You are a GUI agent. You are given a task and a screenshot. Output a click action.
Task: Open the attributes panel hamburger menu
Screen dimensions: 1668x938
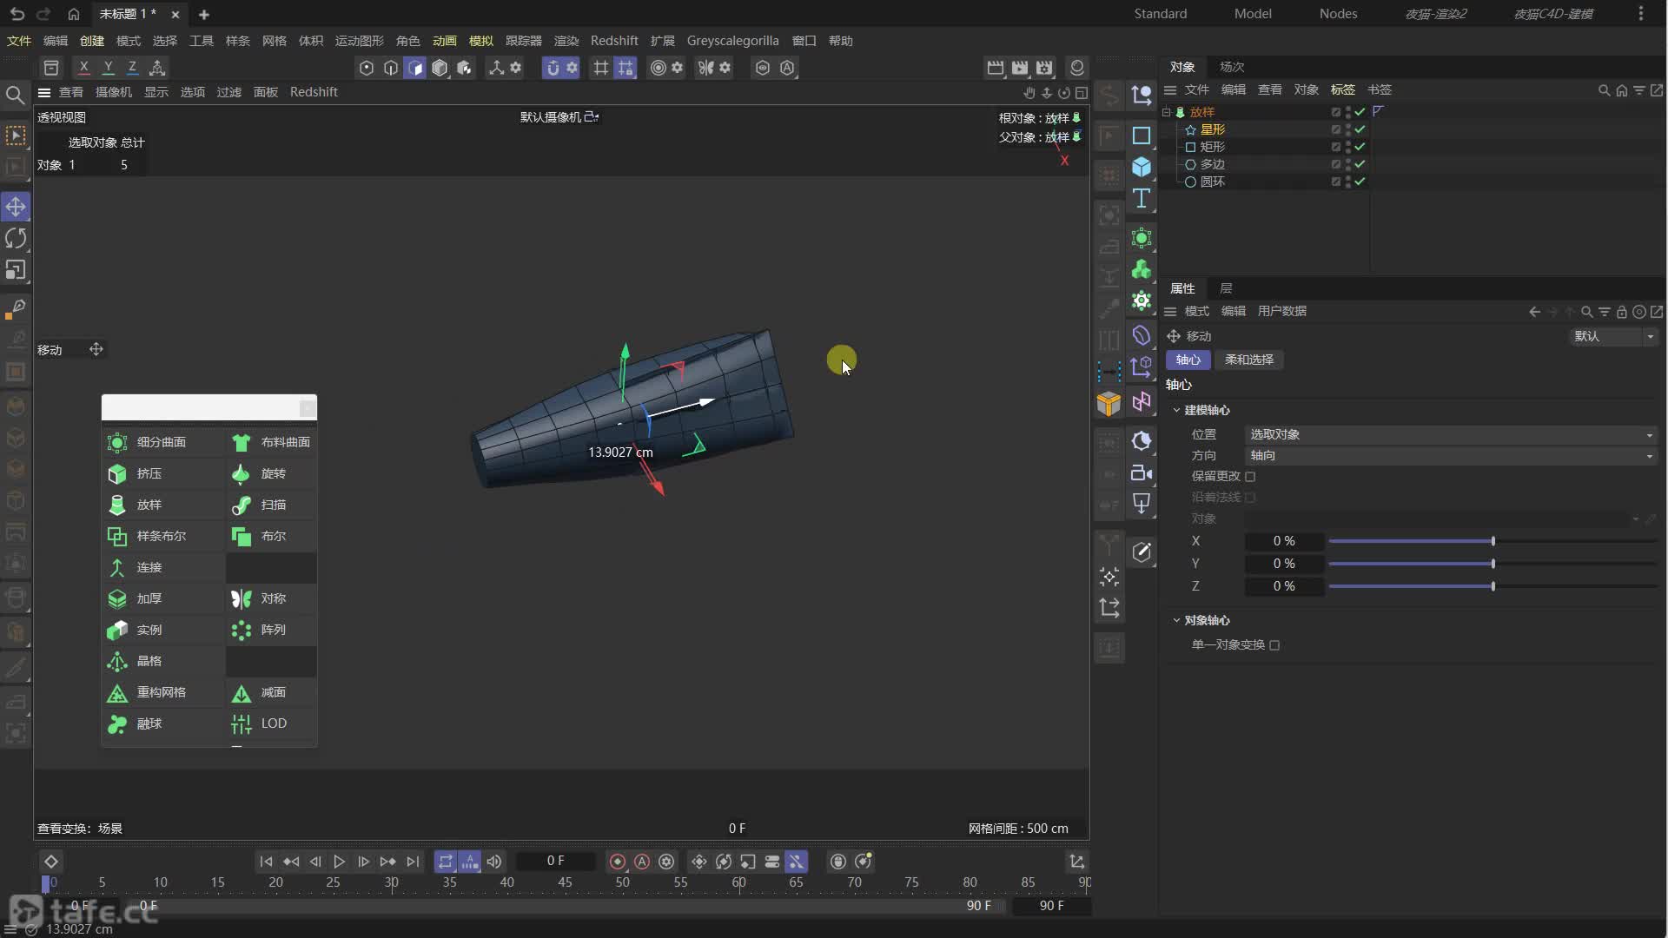1170,311
